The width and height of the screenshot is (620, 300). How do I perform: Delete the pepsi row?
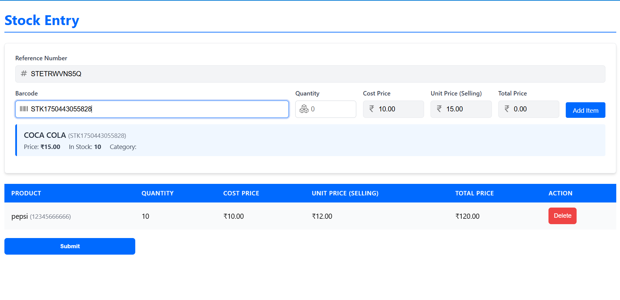(x=562, y=216)
